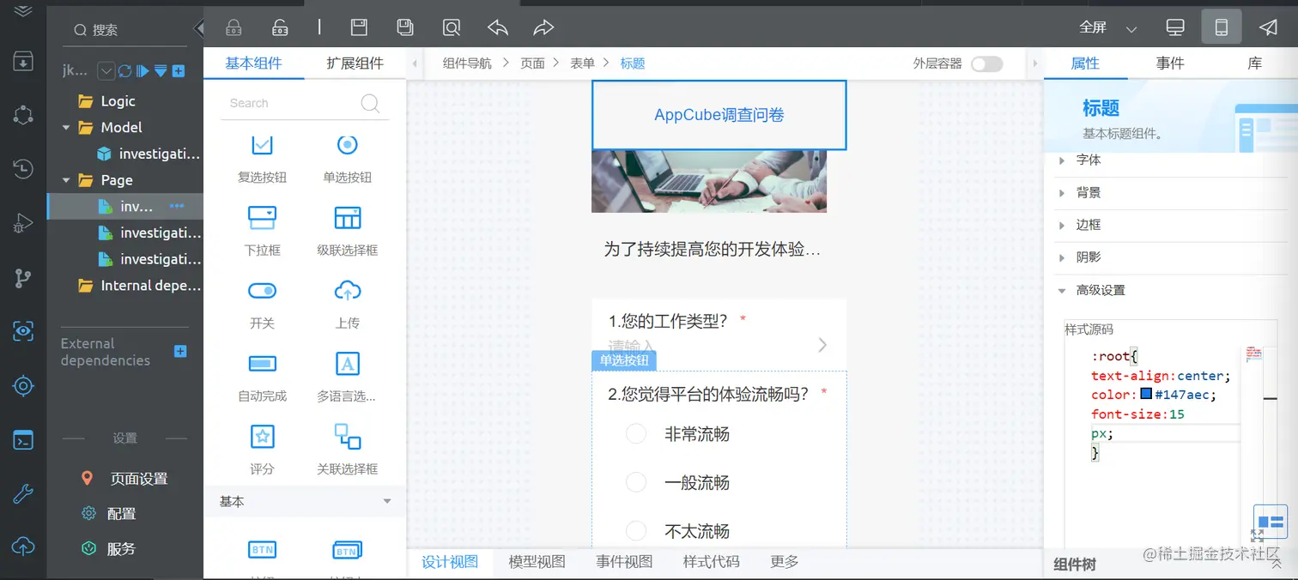The height and width of the screenshot is (580, 1298).
Task: Open the layers icon in left sidebar
Action: click(23, 10)
